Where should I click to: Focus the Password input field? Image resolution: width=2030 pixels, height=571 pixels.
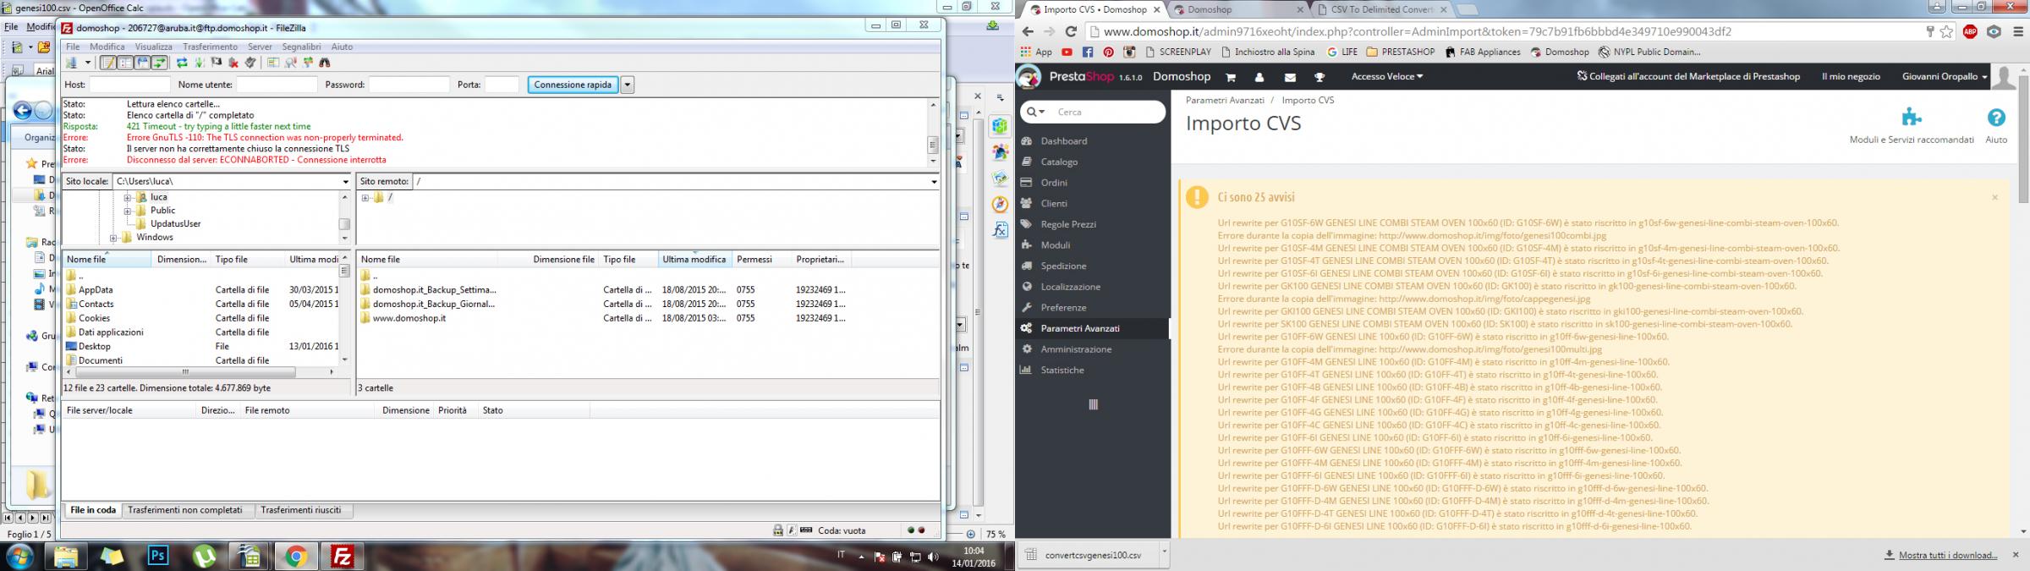coord(409,85)
